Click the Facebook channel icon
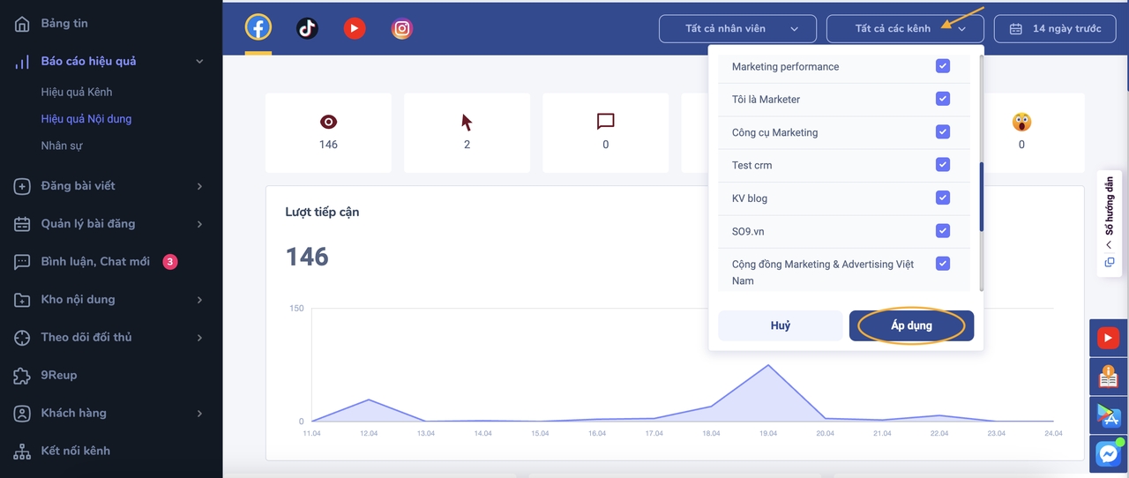The image size is (1129, 478). (258, 28)
